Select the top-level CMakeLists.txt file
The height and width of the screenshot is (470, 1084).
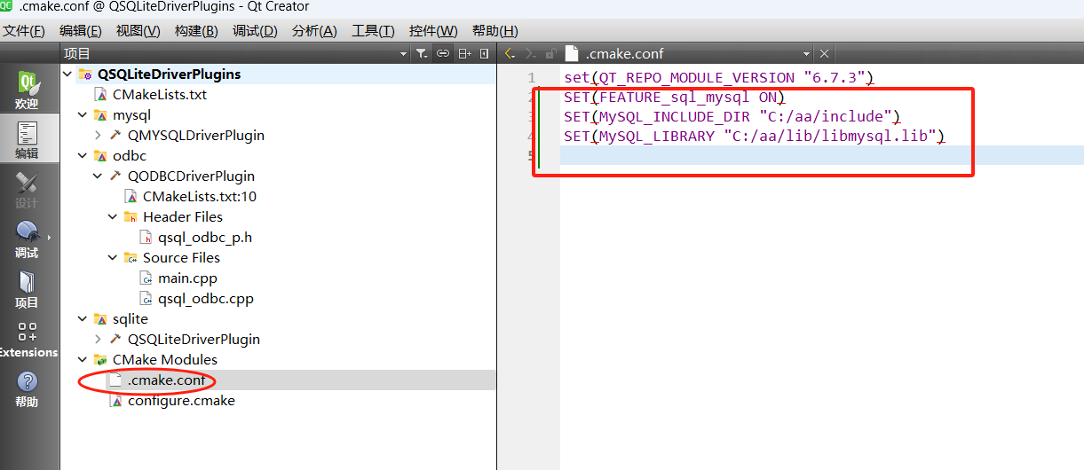pyautogui.click(x=159, y=95)
